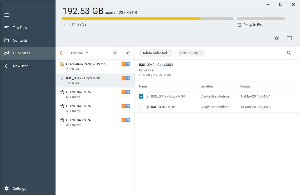
Task: Click created date of IMG_0042 - Copy.MOV
Action: tap(255, 96)
